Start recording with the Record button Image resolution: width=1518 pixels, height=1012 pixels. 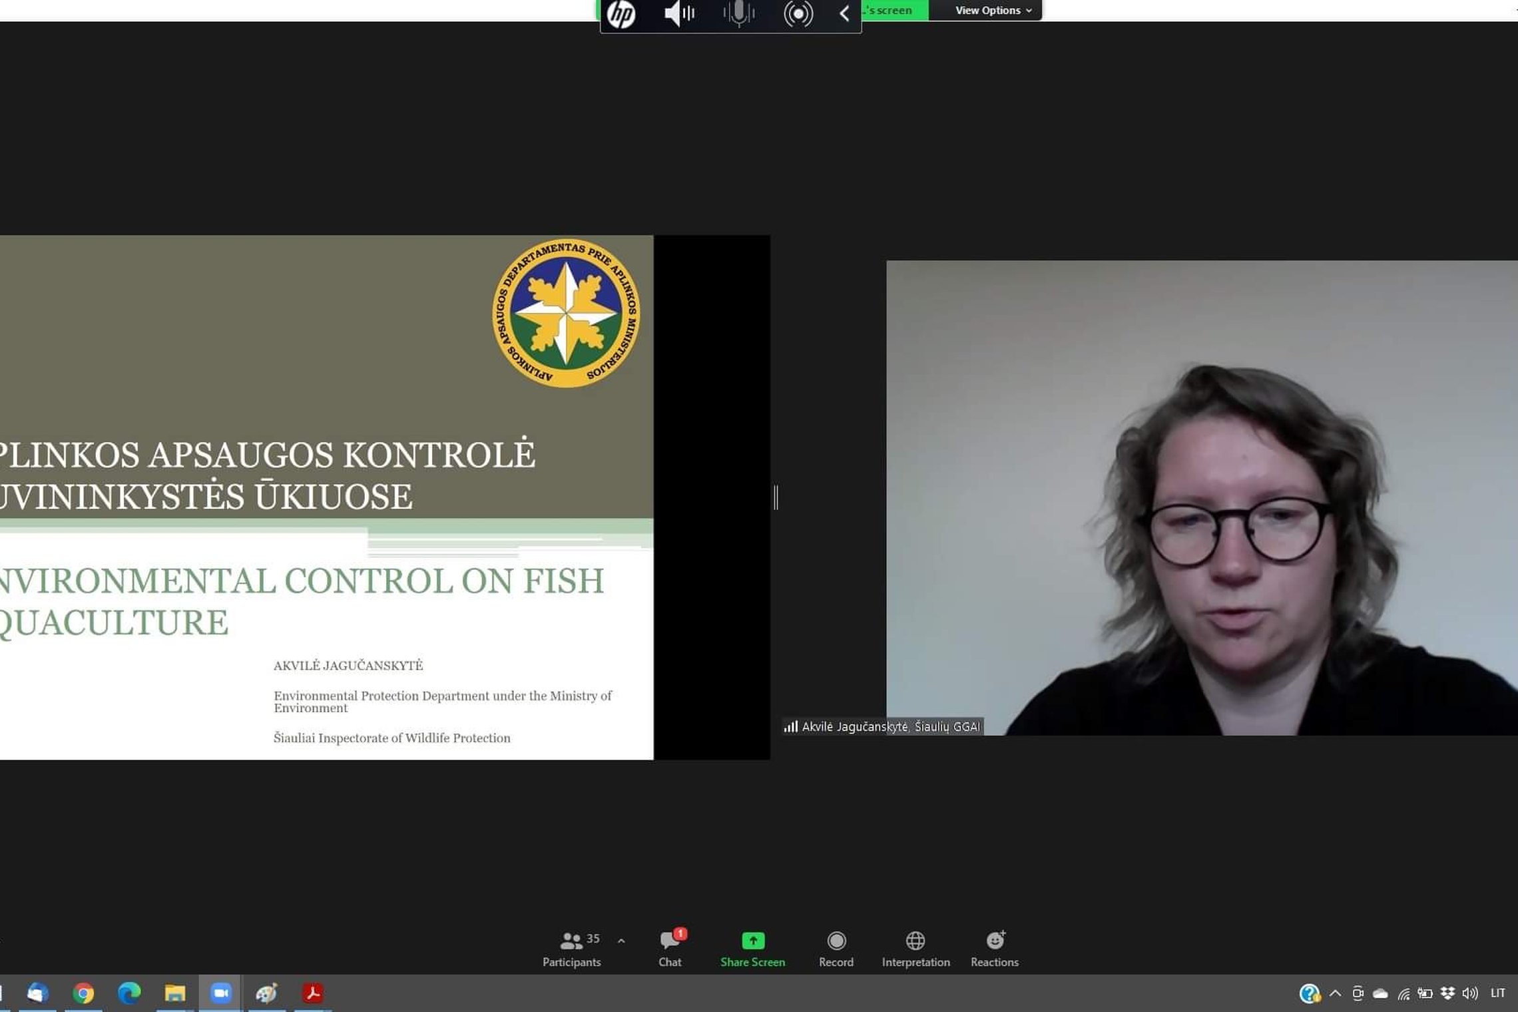point(836,949)
